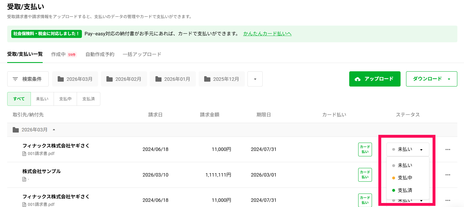Open more options for last フィナックス row

click(448, 200)
